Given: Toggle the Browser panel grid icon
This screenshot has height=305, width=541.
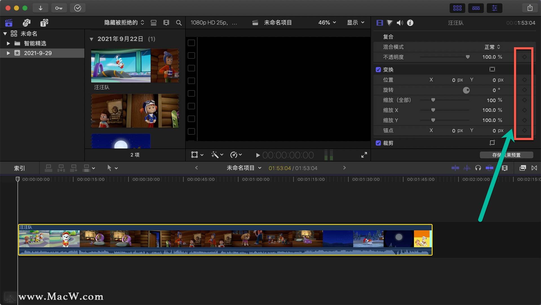Looking at the screenshot, I should 457,8.
